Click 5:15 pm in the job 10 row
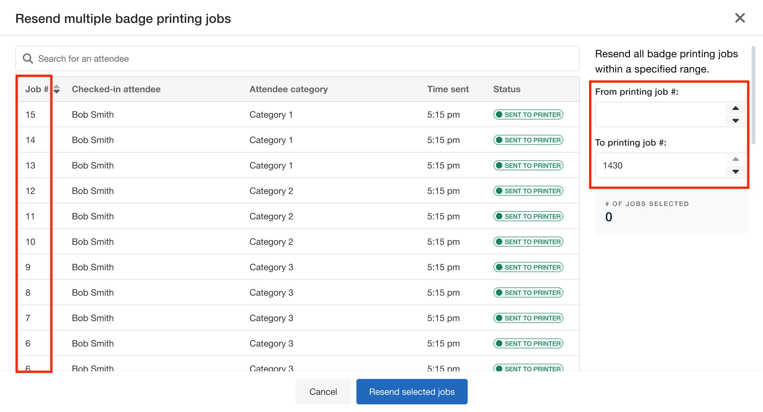This screenshot has width=763, height=412. pyautogui.click(x=443, y=242)
